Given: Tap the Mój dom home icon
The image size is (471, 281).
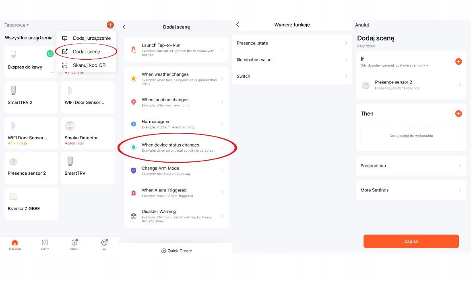Looking at the screenshot, I should pos(15,243).
